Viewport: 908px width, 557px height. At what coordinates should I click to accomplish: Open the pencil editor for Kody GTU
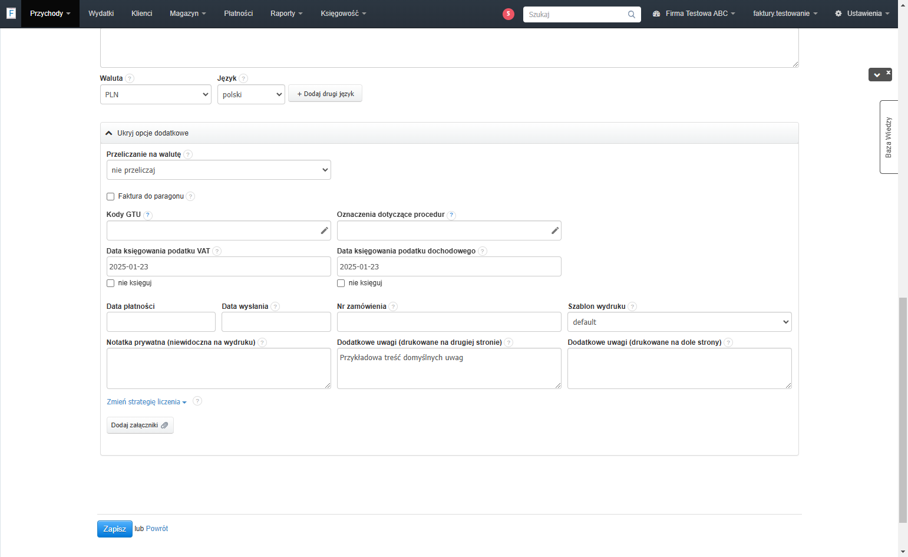324,230
